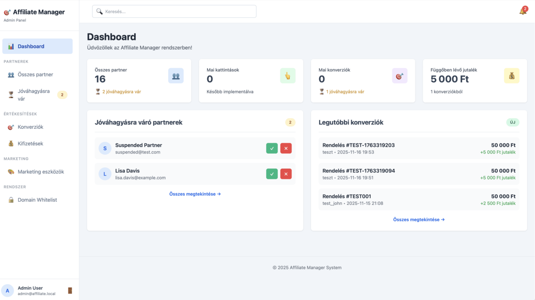
Task: Open Dashboard in the sidebar
Action: pos(37,46)
